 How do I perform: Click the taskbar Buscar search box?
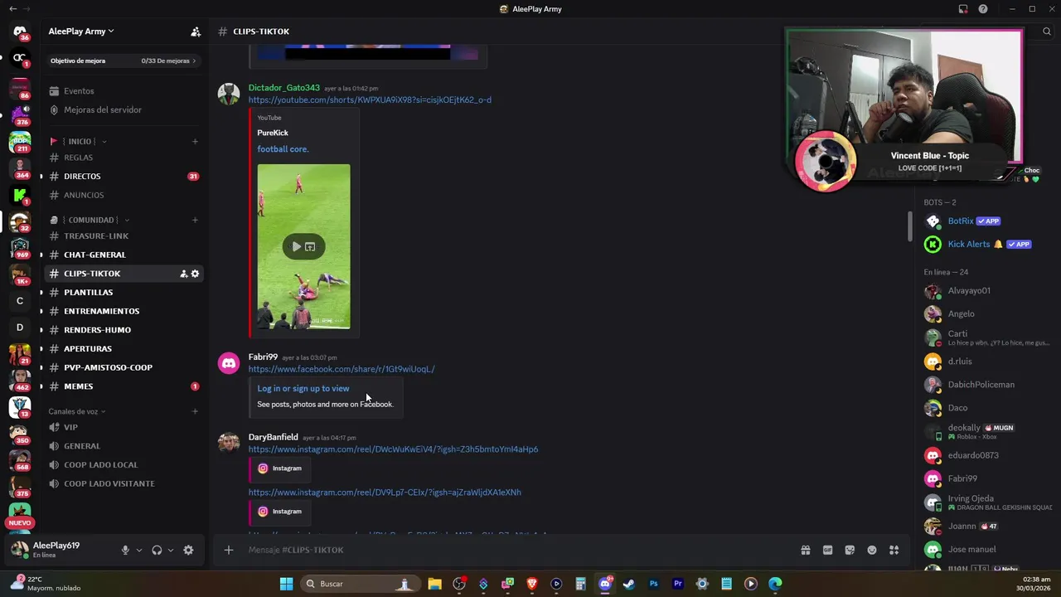(x=359, y=584)
